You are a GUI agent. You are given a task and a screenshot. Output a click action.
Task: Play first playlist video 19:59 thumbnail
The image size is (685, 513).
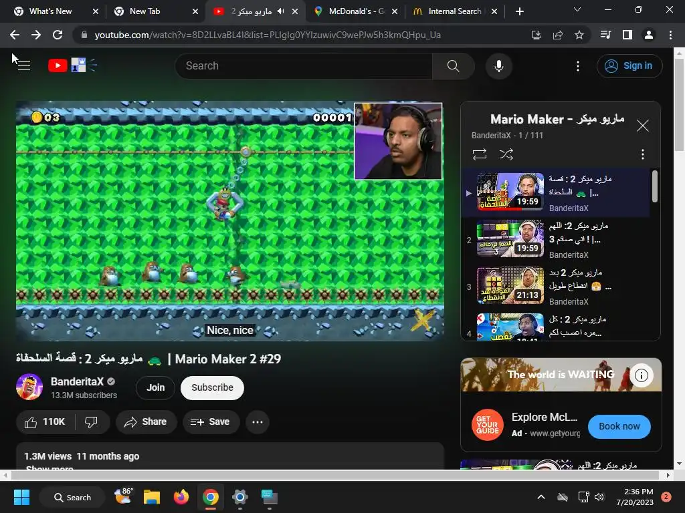point(510,192)
